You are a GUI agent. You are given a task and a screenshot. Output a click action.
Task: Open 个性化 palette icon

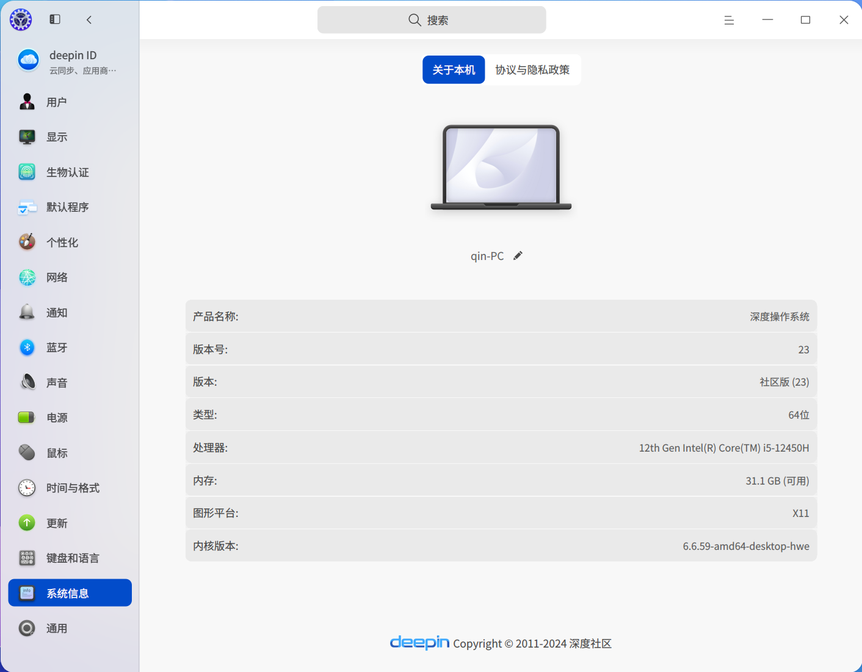[x=27, y=242]
